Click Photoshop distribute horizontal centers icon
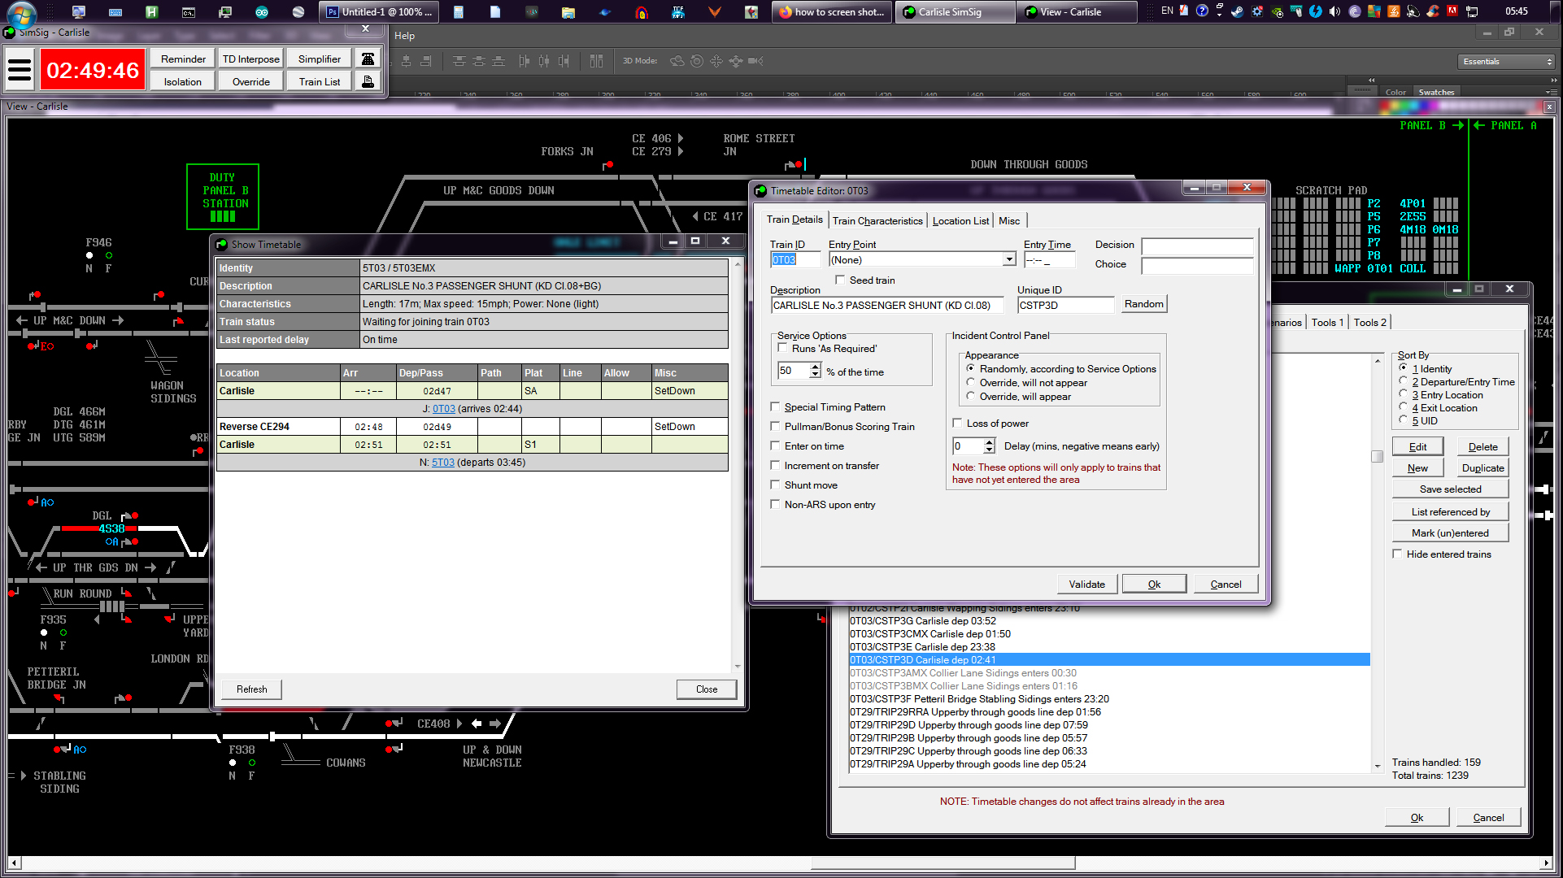The width and height of the screenshot is (1563, 878). (x=543, y=61)
